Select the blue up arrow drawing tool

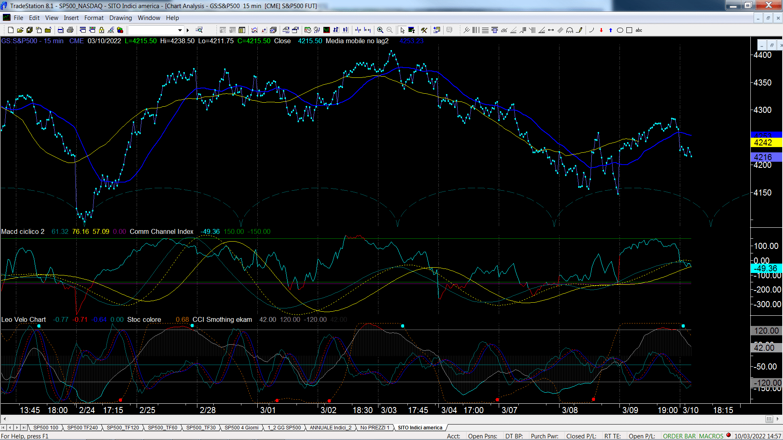click(610, 30)
